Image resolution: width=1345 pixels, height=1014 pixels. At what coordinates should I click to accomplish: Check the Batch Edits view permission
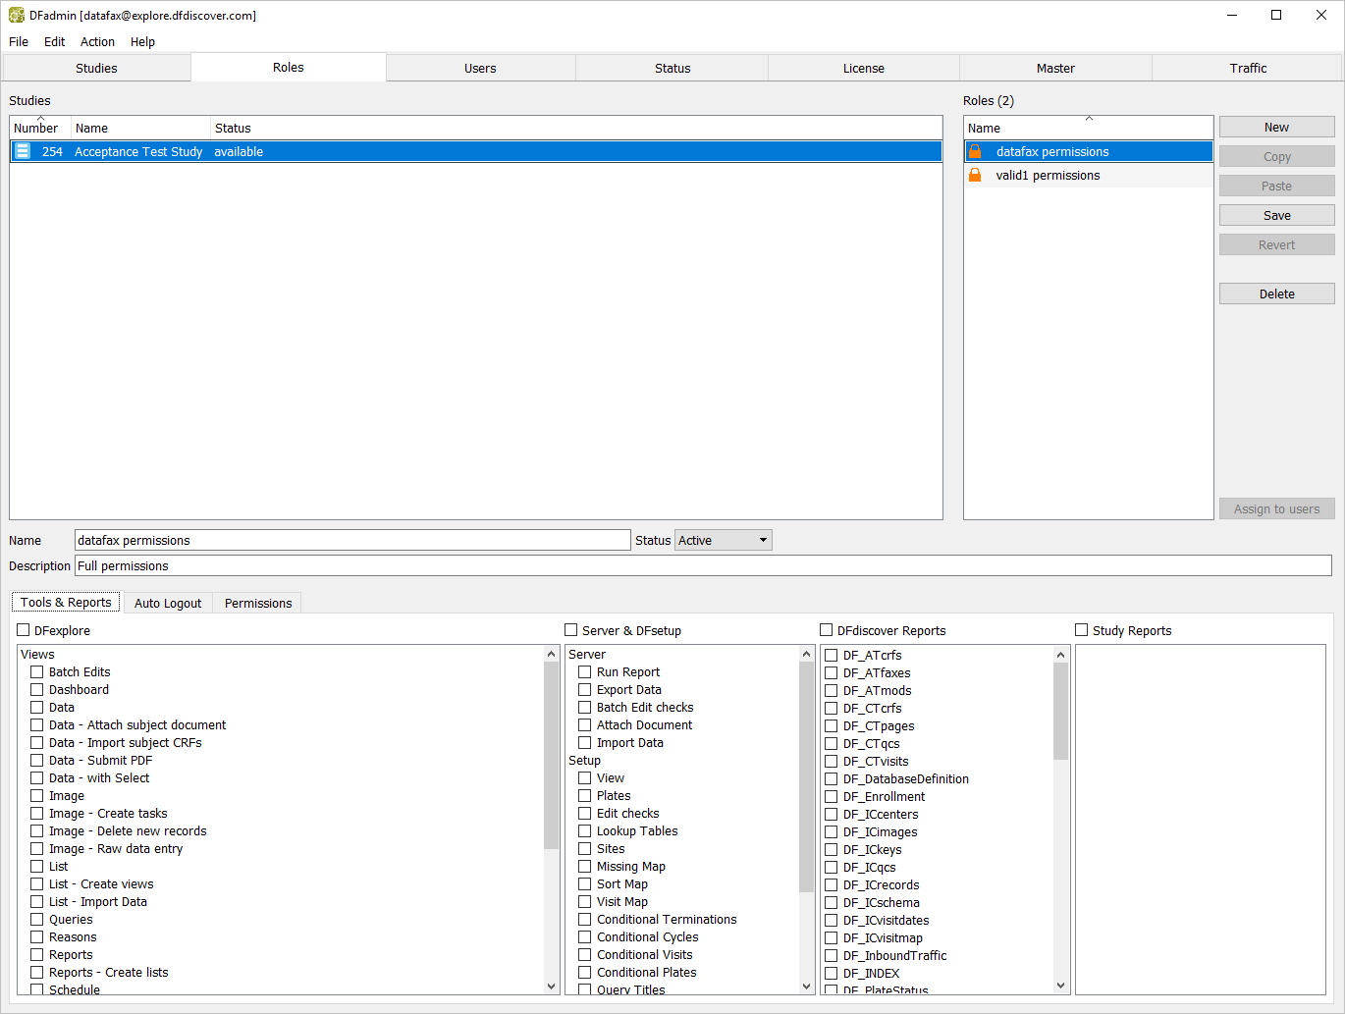pyautogui.click(x=37, y=672)
